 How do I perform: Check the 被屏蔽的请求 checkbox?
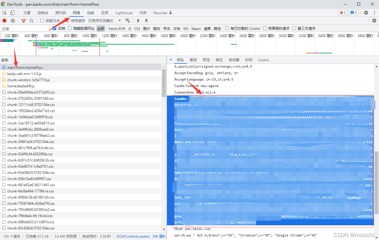coord(265,28)
